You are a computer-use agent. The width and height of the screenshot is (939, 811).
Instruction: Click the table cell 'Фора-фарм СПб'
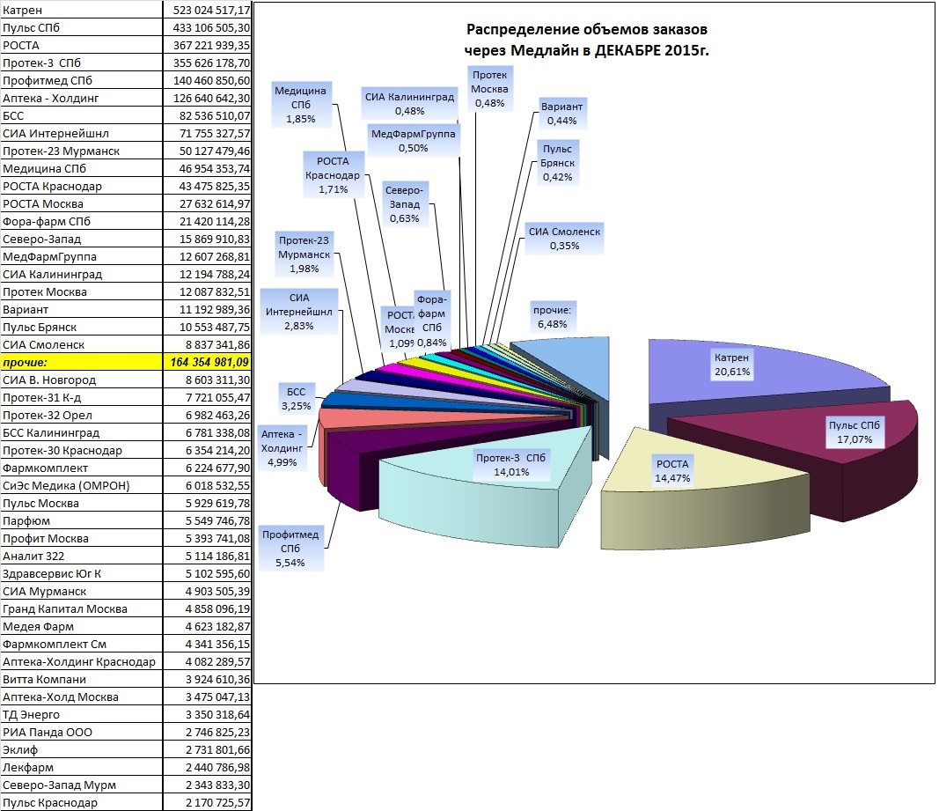(x=82, y=221)
